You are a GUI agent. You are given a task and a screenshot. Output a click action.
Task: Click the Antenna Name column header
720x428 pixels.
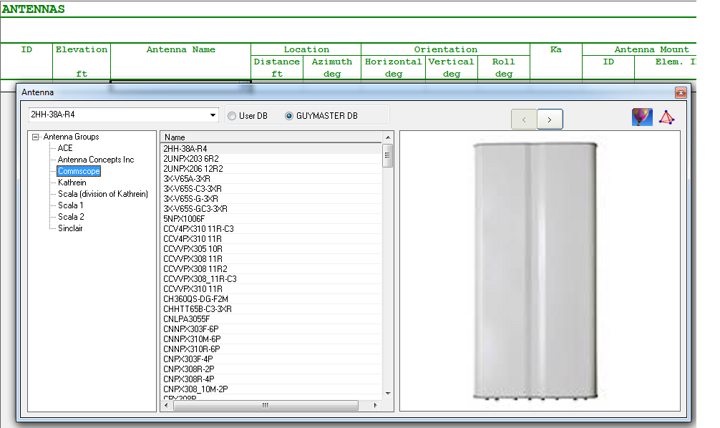[x=180, y=49]
